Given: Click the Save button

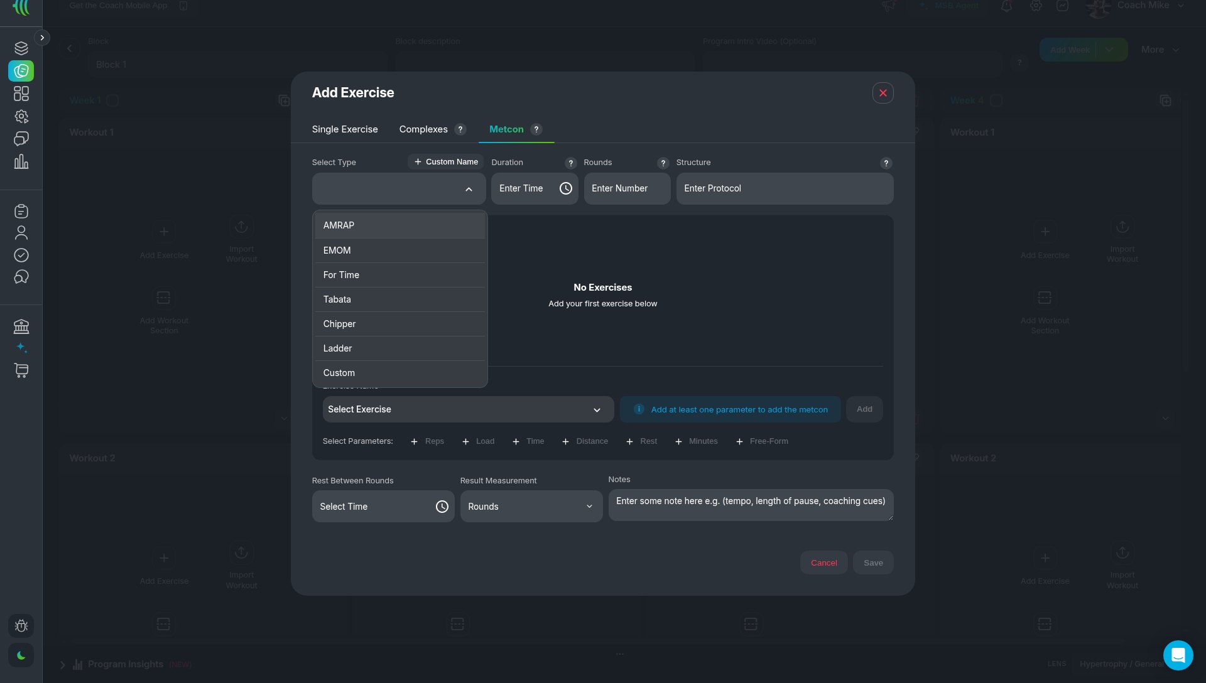Looking at the screenshot, I should click(873, 563).
